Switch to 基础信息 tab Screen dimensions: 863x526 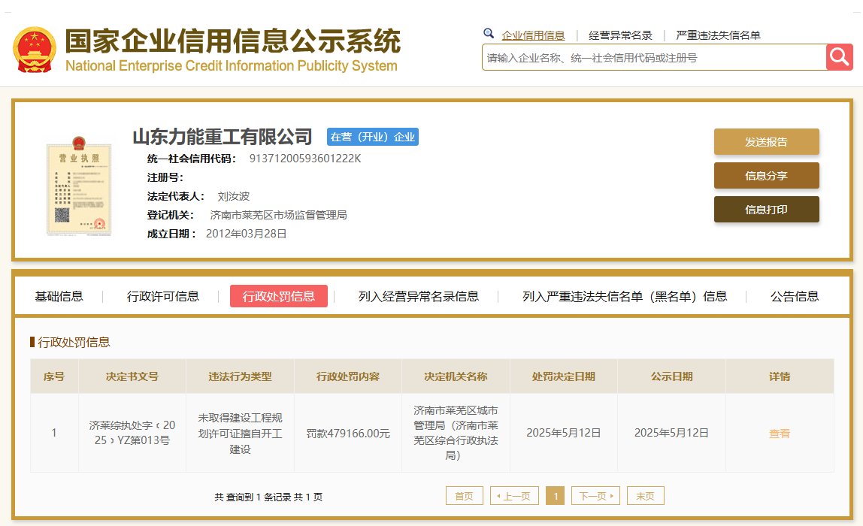click(59, 297)
